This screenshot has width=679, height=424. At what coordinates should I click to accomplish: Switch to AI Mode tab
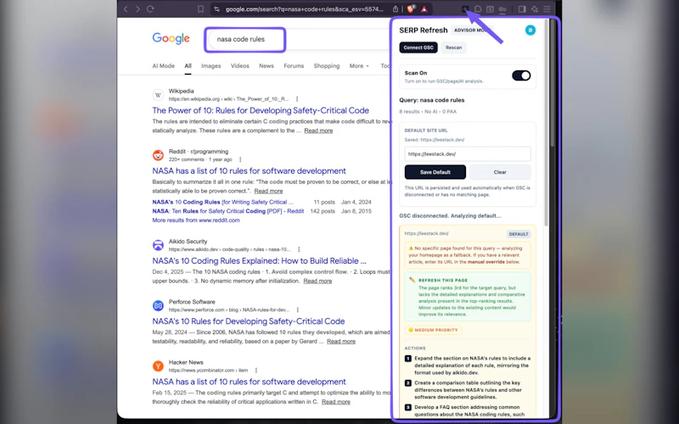(x=163, y=66)
